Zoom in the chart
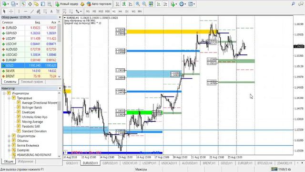Viewport: 305px width, 172px height. [138, 4]
